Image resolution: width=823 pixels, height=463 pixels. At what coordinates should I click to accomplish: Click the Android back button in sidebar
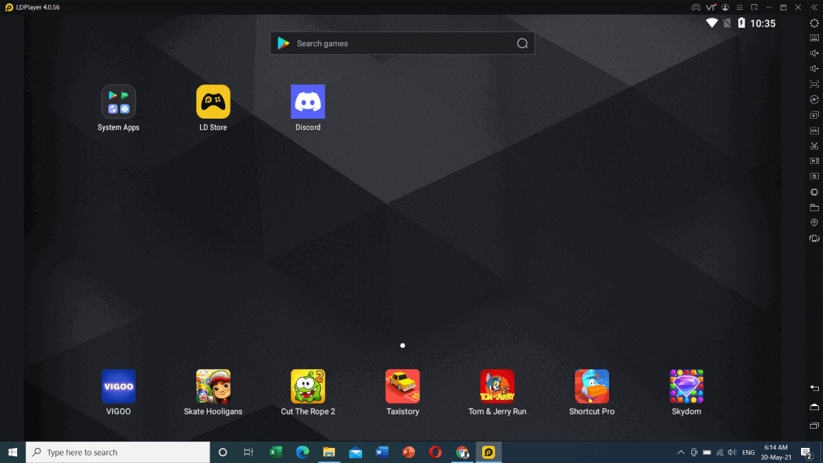coord(814,388)
